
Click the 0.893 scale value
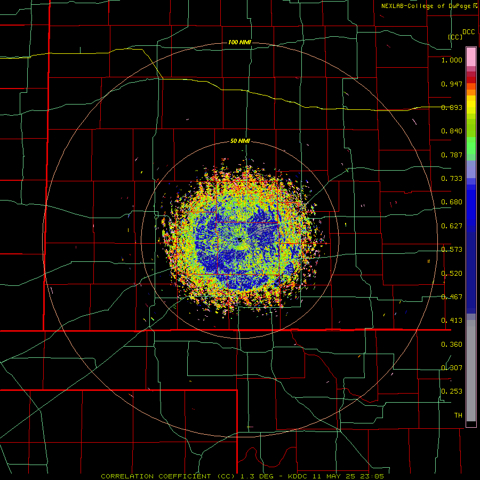point(452,107)
